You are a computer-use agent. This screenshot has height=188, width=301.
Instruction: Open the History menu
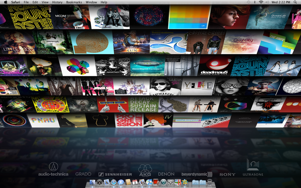tap(57, 2)
